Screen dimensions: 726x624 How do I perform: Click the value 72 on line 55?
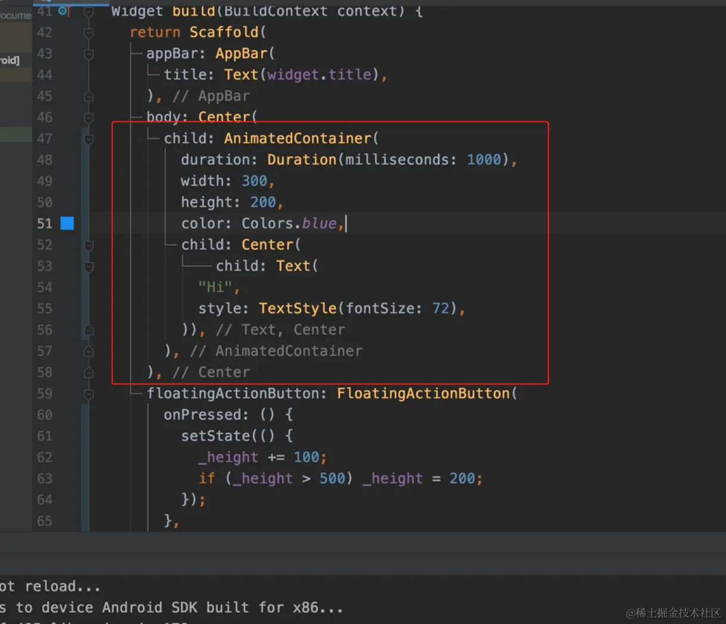tap(440, 308)
